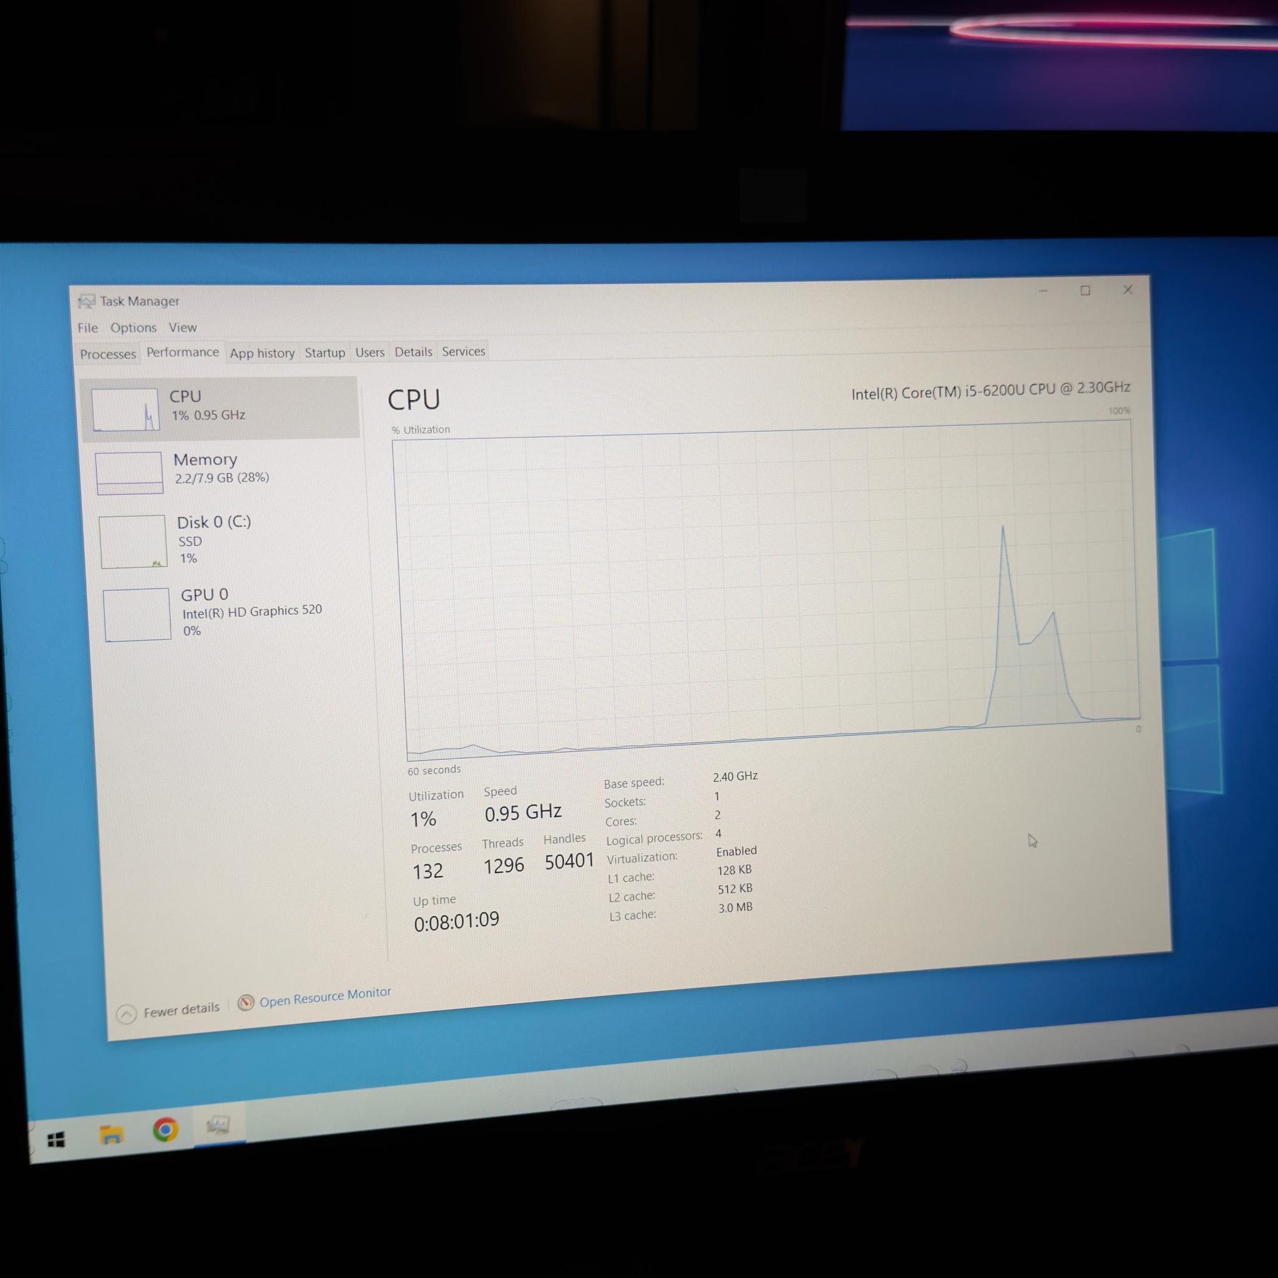The image size is (1278, 1278).
Task: Maximize the Task Manager window
Action: click(x=1086, y=290)
